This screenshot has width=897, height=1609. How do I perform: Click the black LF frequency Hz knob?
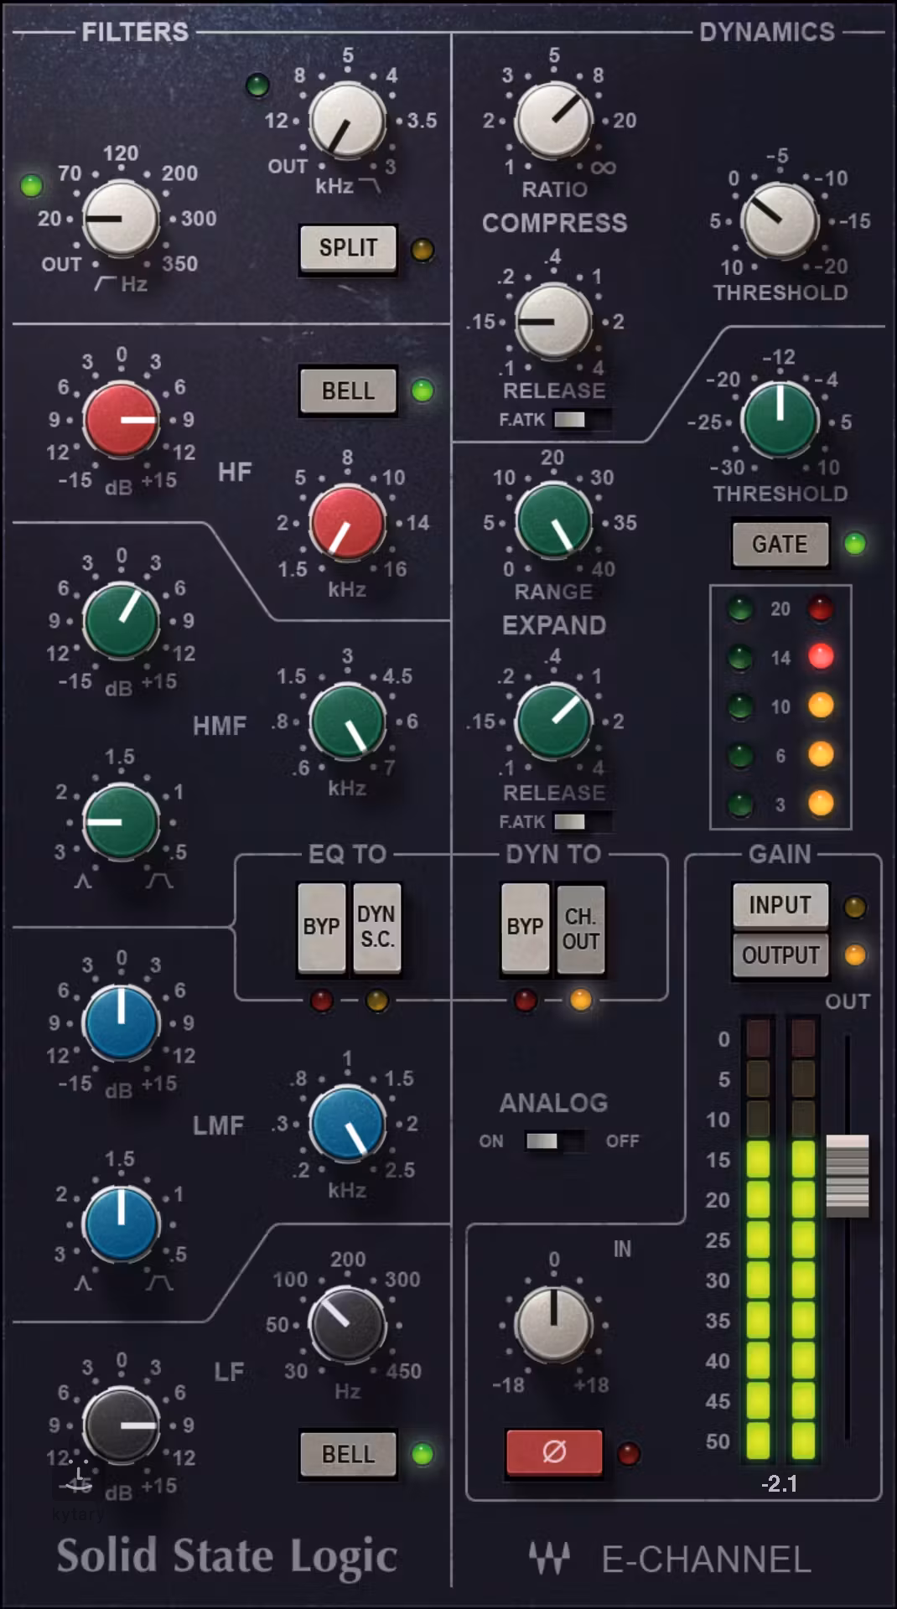point(347,1325)
